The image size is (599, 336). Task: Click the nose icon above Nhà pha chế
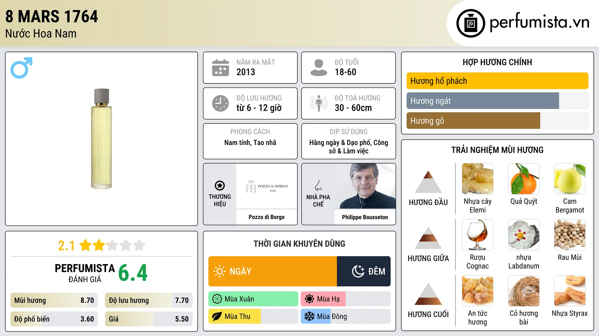318,185
